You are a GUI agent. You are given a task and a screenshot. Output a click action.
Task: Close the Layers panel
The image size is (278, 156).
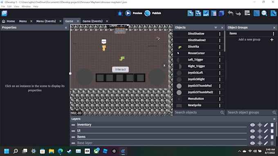pos(274,119)
